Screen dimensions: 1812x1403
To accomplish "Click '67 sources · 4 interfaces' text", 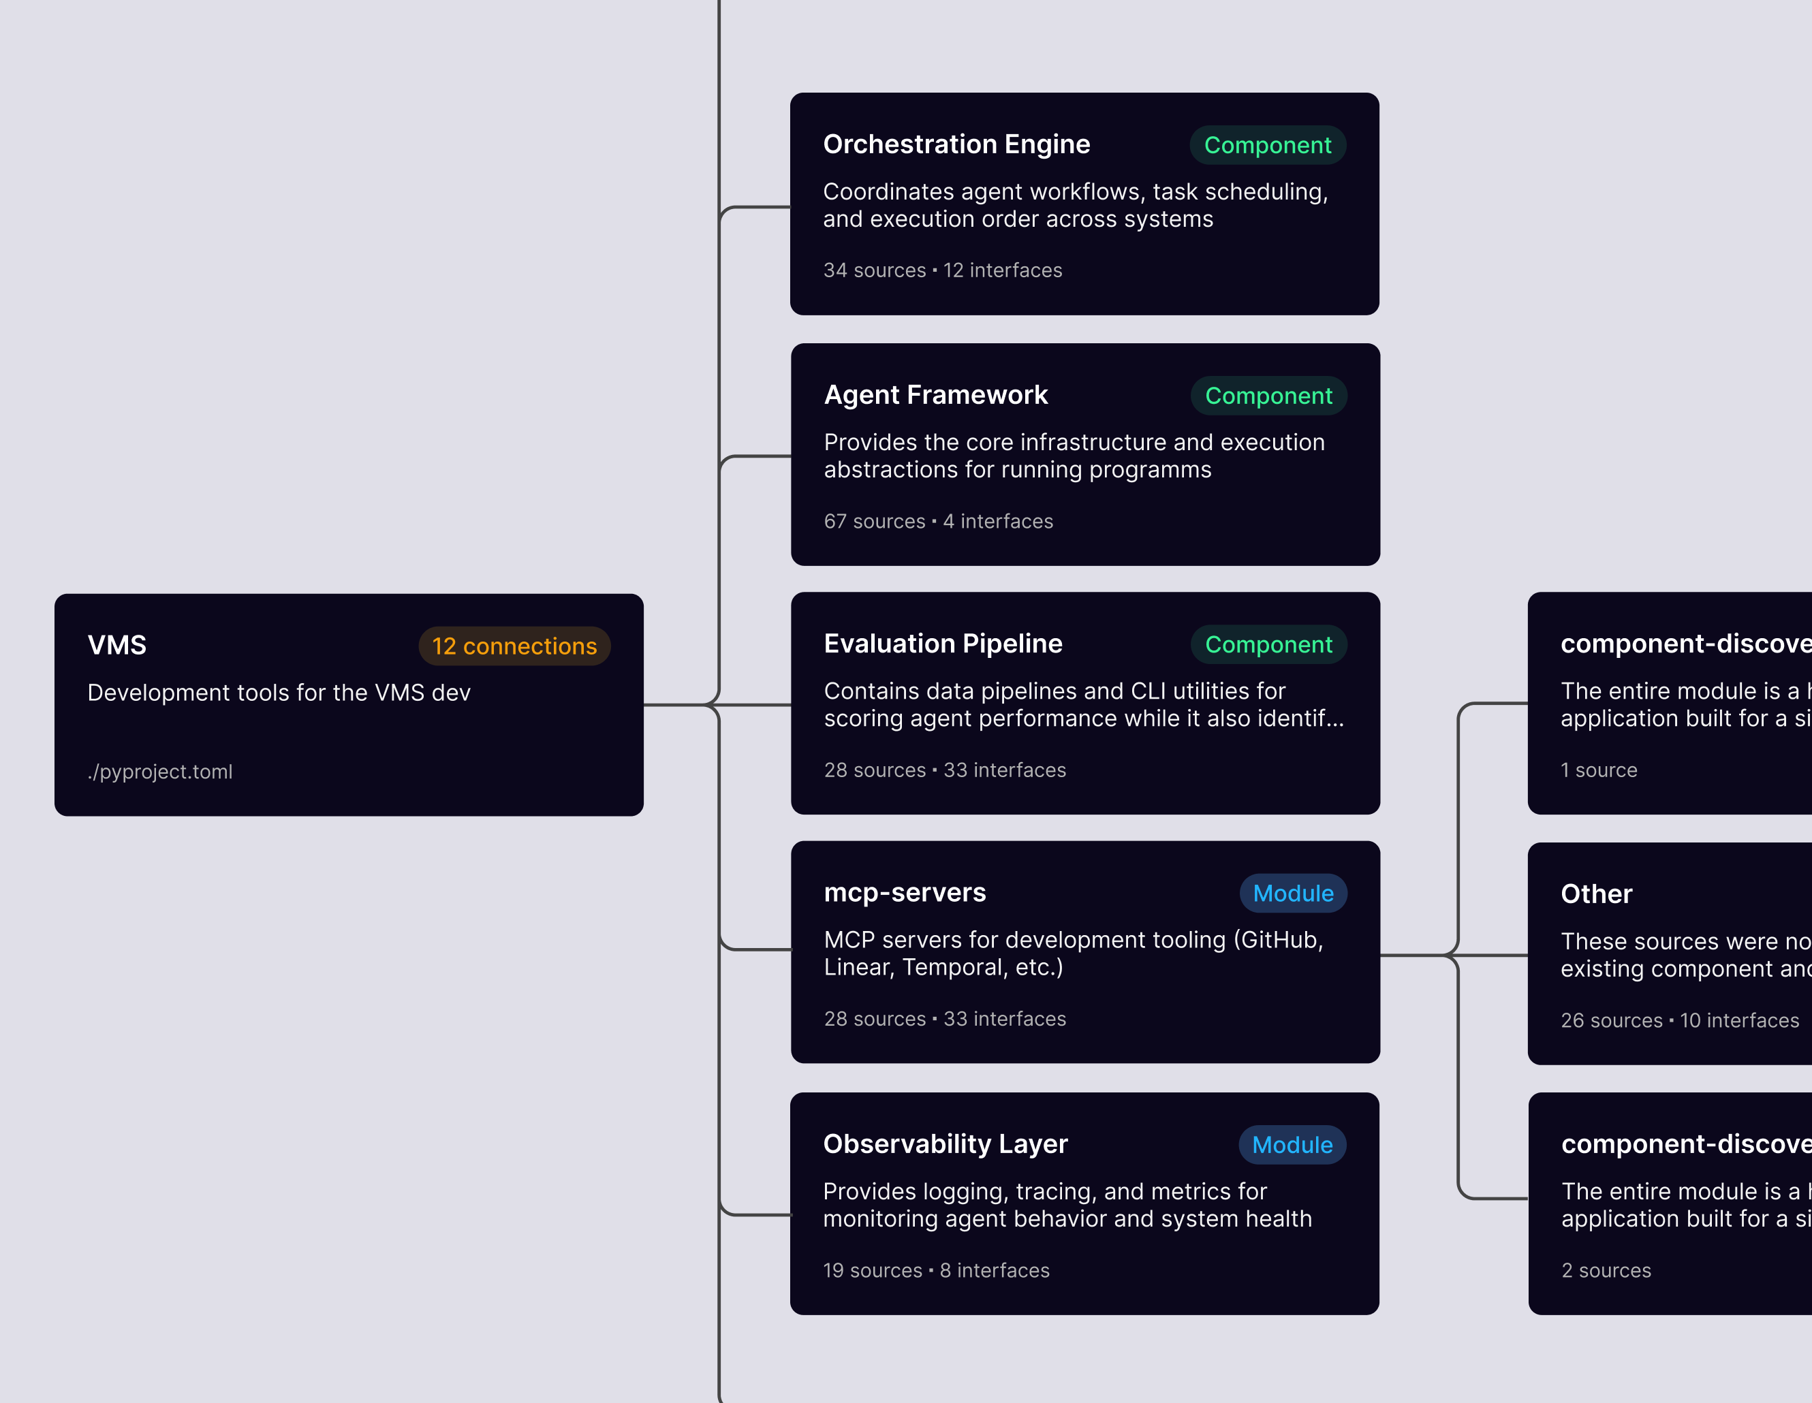I will (939, 521).
